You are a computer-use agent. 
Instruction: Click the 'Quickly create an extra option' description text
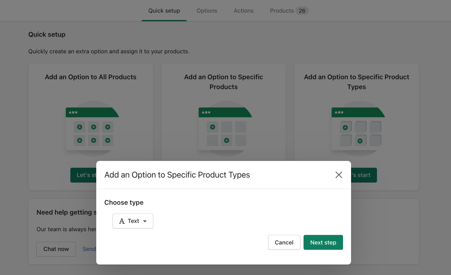(x=109, y=51)
